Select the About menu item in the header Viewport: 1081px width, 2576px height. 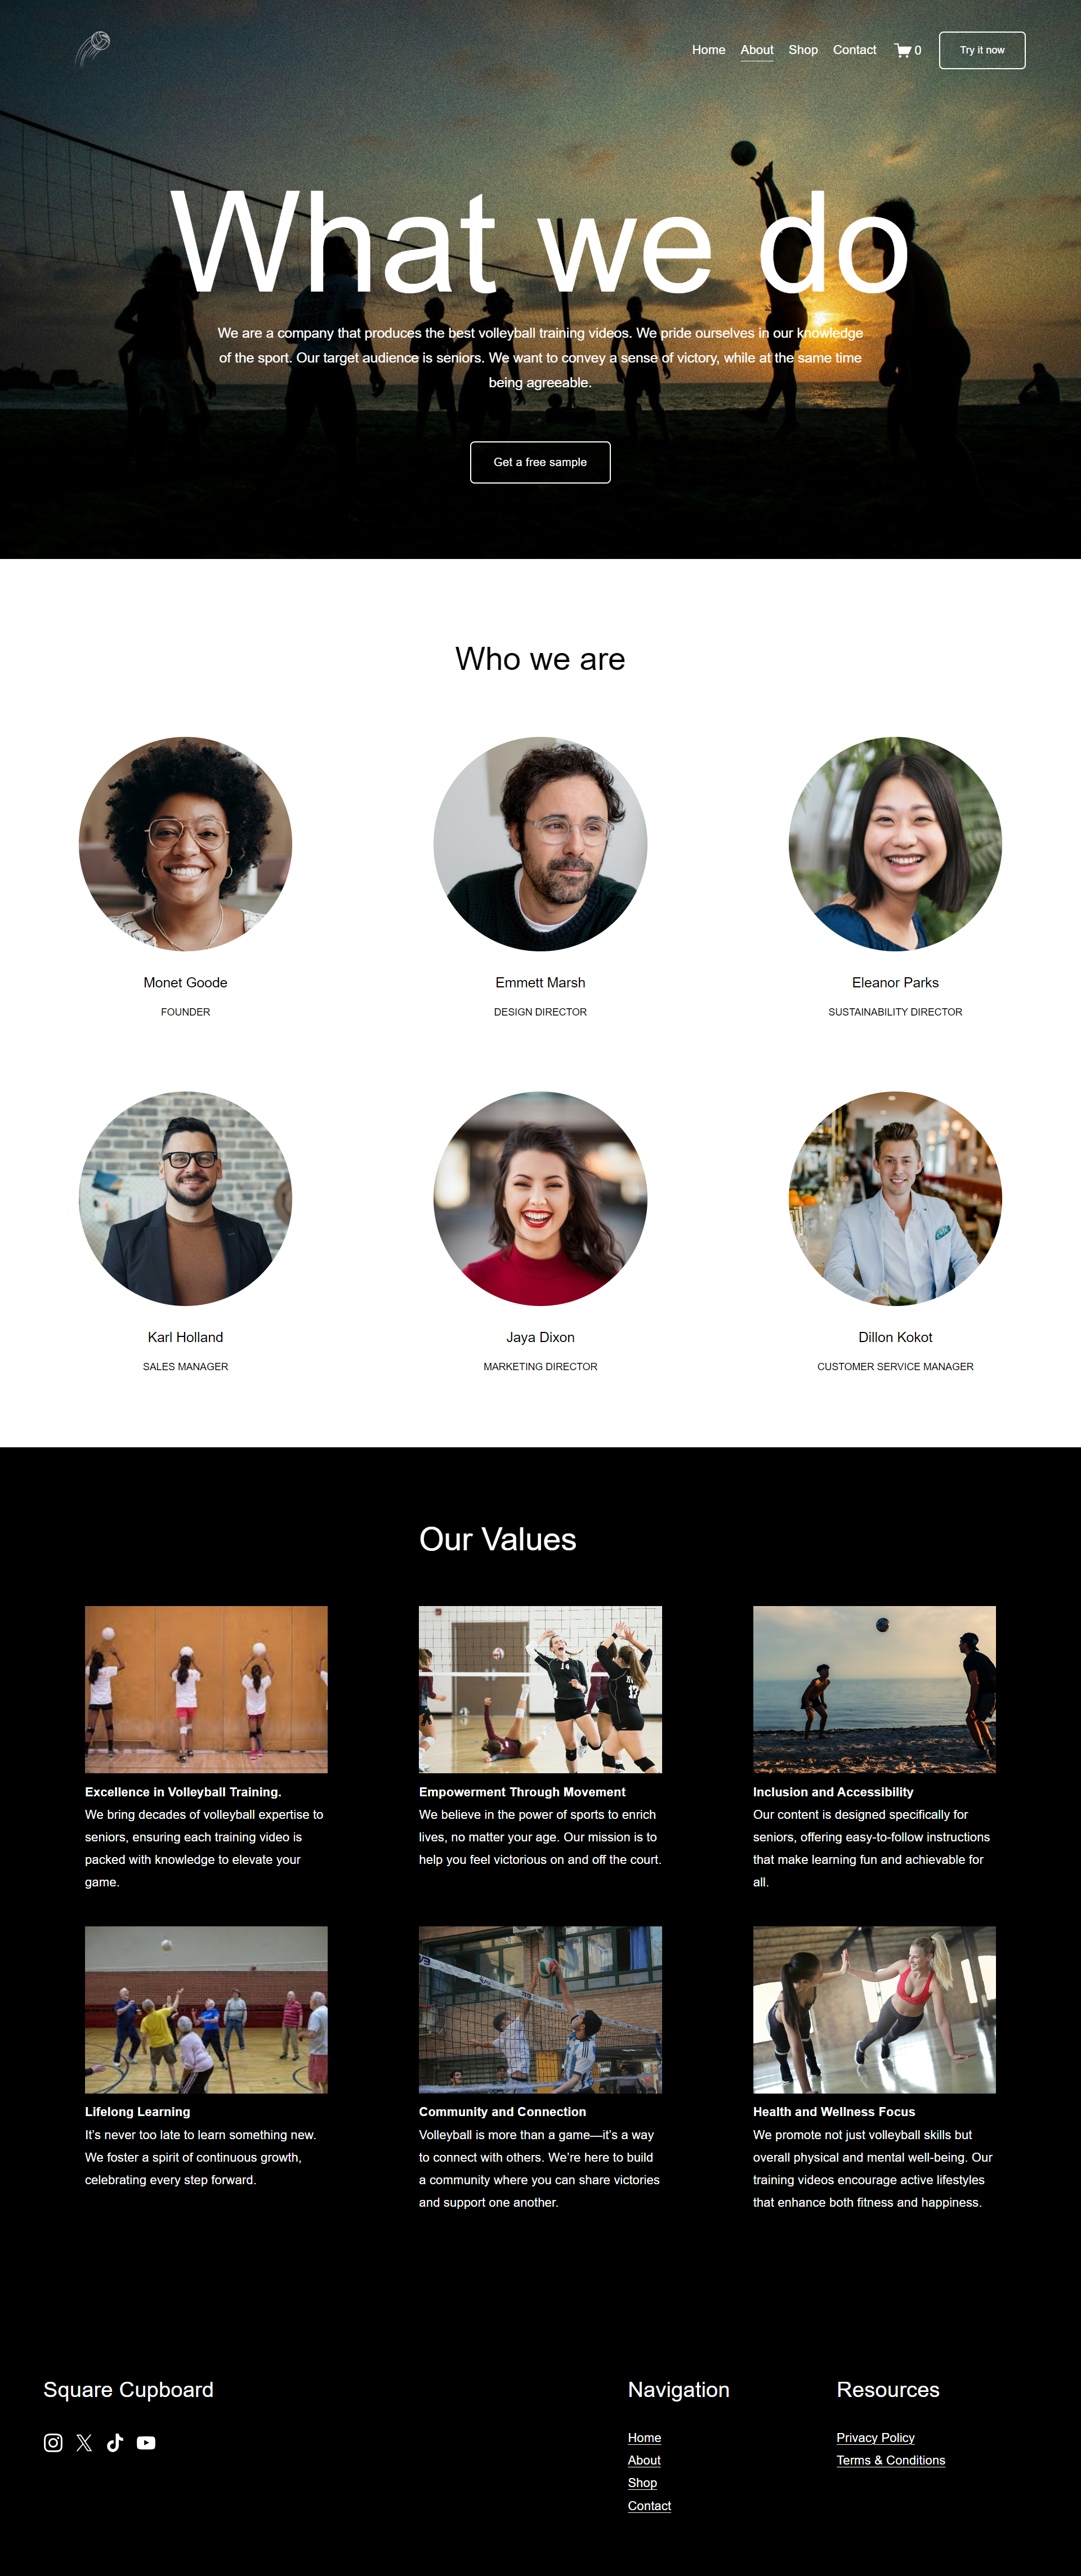[757, 50]
